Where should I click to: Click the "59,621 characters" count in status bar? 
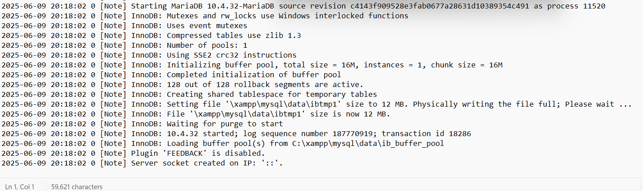click(x=77, y=187)
